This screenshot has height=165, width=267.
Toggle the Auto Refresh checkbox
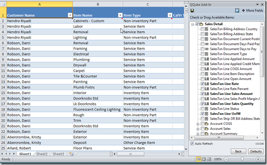pyautogui.click(x=192, y=143)
